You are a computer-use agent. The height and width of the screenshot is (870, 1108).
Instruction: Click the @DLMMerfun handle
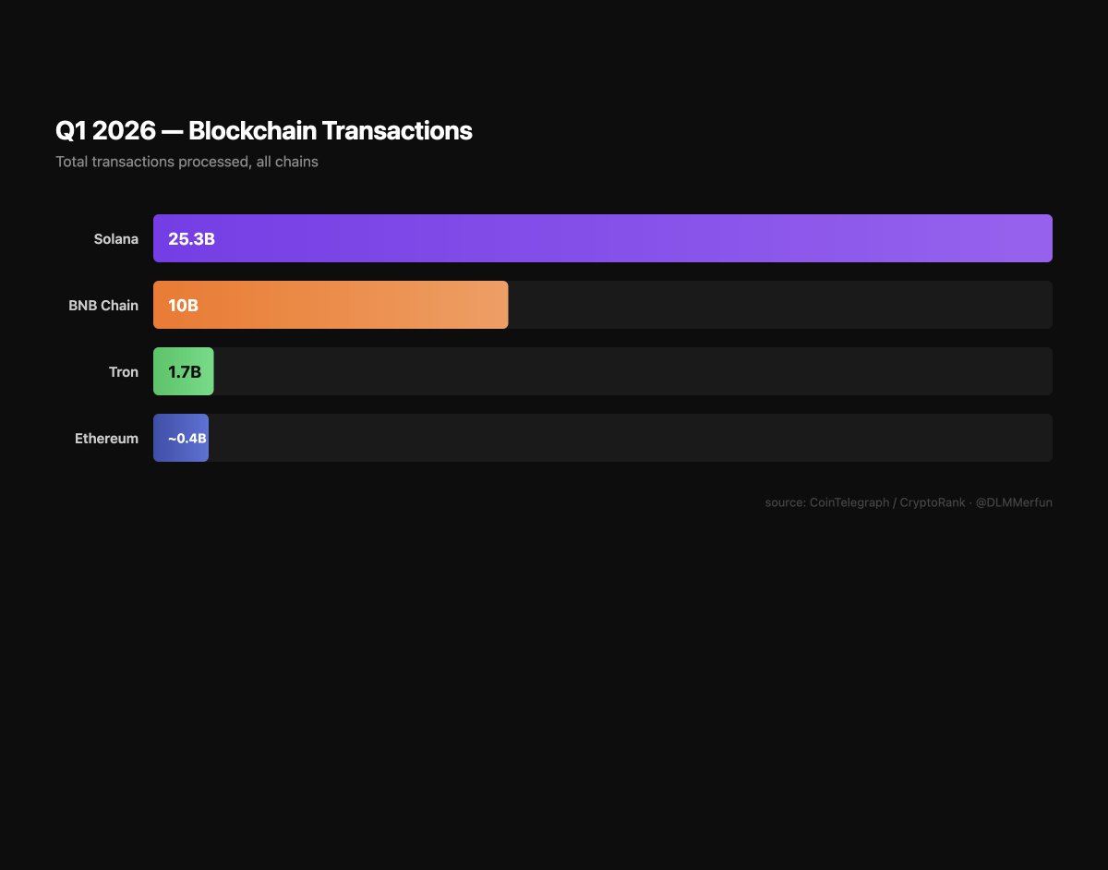[x=1013, y=502]
